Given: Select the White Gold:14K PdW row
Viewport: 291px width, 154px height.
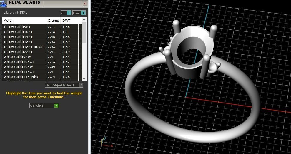Looking at the screenshot, I should 41,77.
